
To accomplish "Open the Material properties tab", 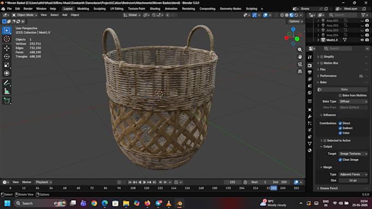I will [310, 150].
